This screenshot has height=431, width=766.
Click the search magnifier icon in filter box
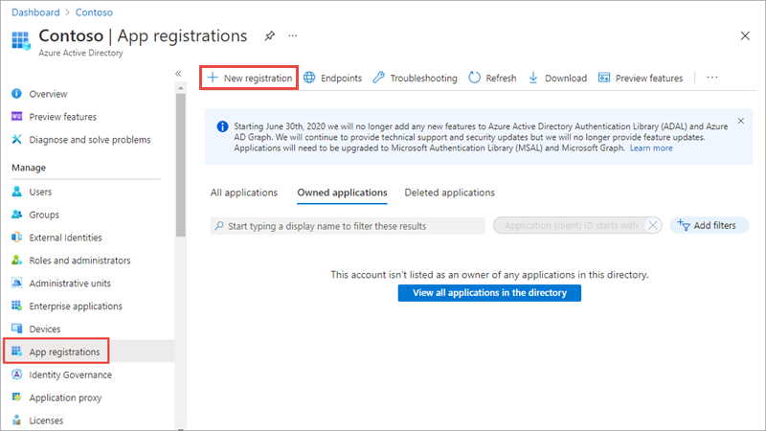(x=219, y=226)
